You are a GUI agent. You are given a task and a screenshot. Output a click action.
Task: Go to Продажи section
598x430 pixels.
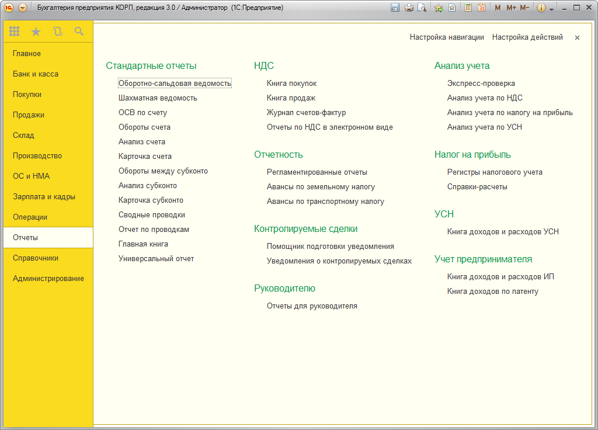coord(48,115)
